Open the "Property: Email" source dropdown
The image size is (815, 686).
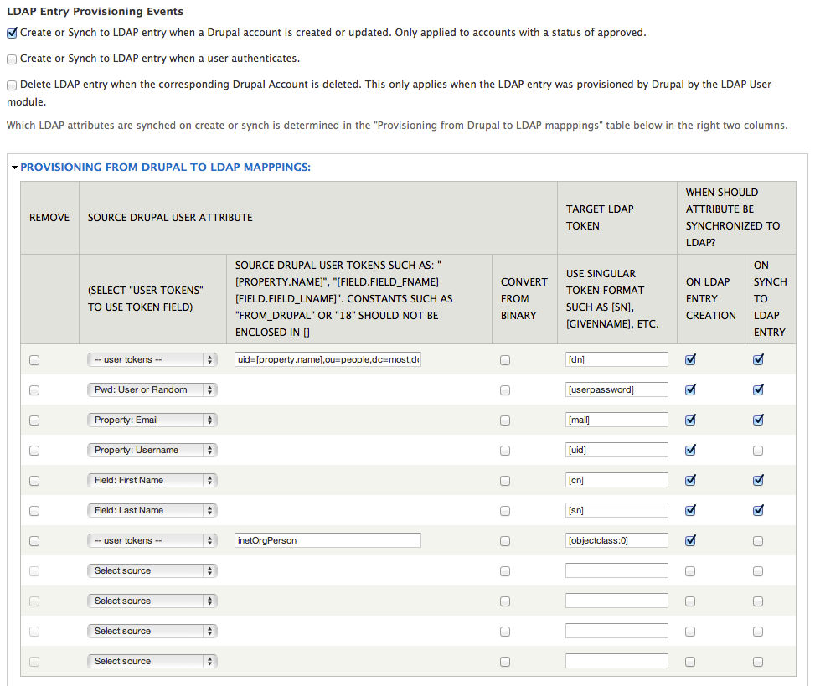pos(152,420)
